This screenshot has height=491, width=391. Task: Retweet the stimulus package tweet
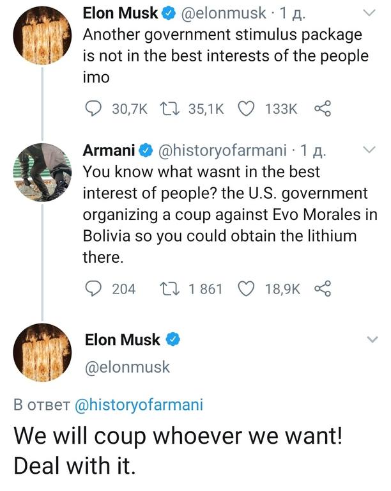coord(174,109)
